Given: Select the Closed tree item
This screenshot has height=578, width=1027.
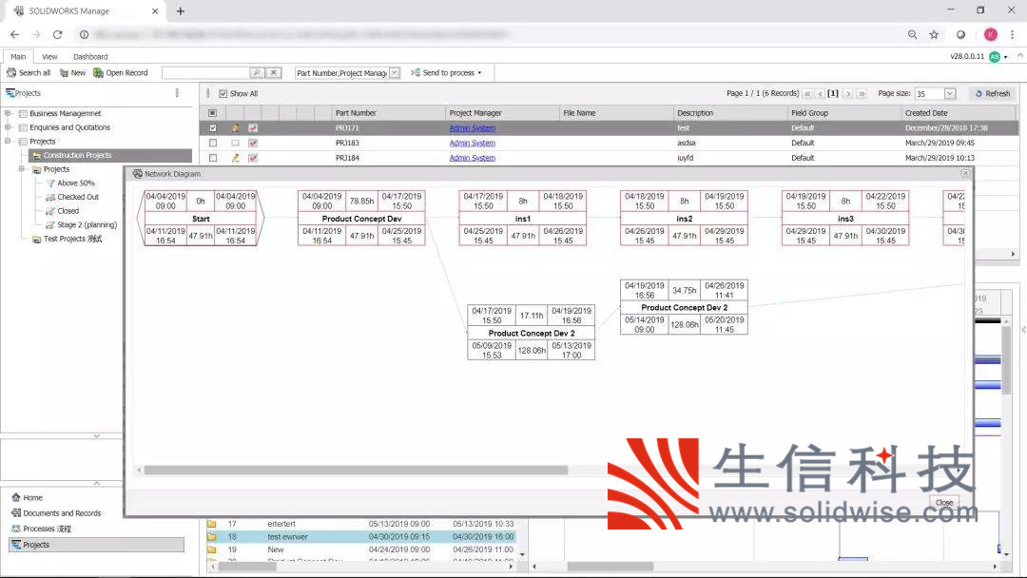Looking at the screenshot, I should tap(68, 211).
